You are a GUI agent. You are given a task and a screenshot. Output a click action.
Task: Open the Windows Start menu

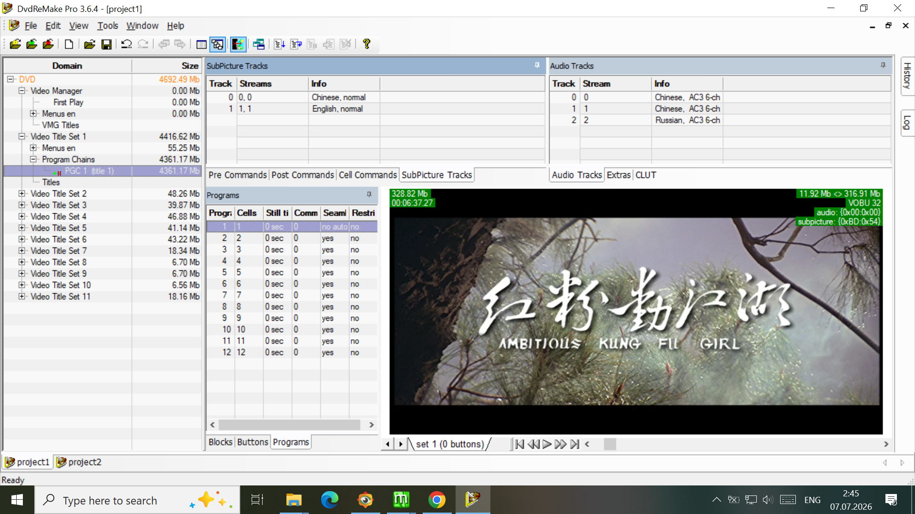(17, 500)
